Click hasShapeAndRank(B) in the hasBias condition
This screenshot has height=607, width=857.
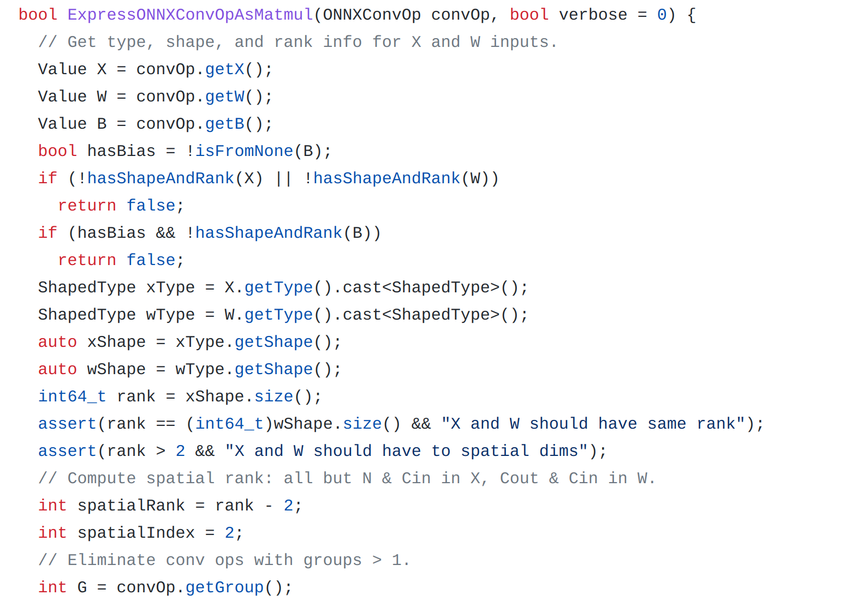[x=283, y=233]
